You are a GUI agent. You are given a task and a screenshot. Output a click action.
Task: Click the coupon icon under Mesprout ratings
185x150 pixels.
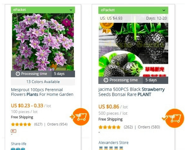pyautogui.click(x=14, y=131)
